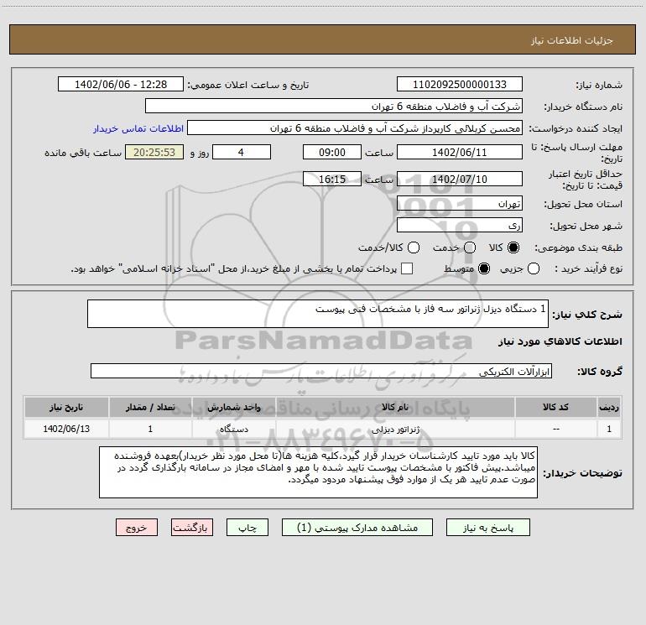The image size is (646, 625).
Task: Open the اطلاعات تماس خریدار link
Action: pyautogui.click(x=138, y=128)
